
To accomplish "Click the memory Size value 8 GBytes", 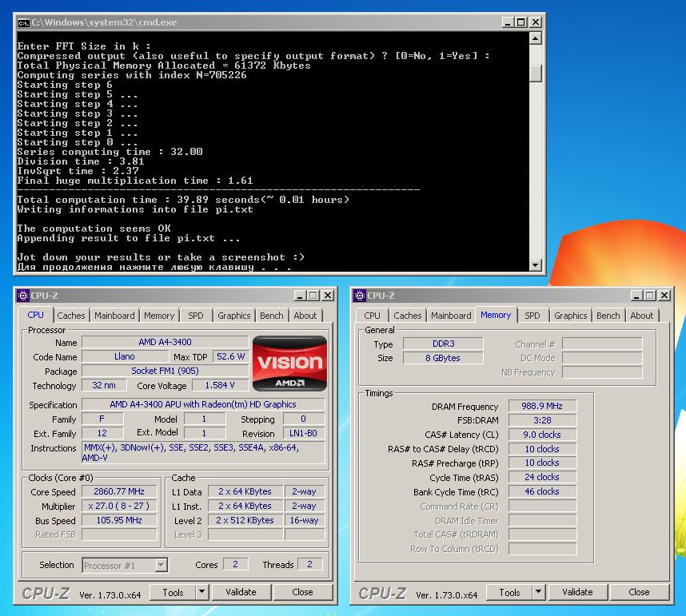I will [443, 358].
